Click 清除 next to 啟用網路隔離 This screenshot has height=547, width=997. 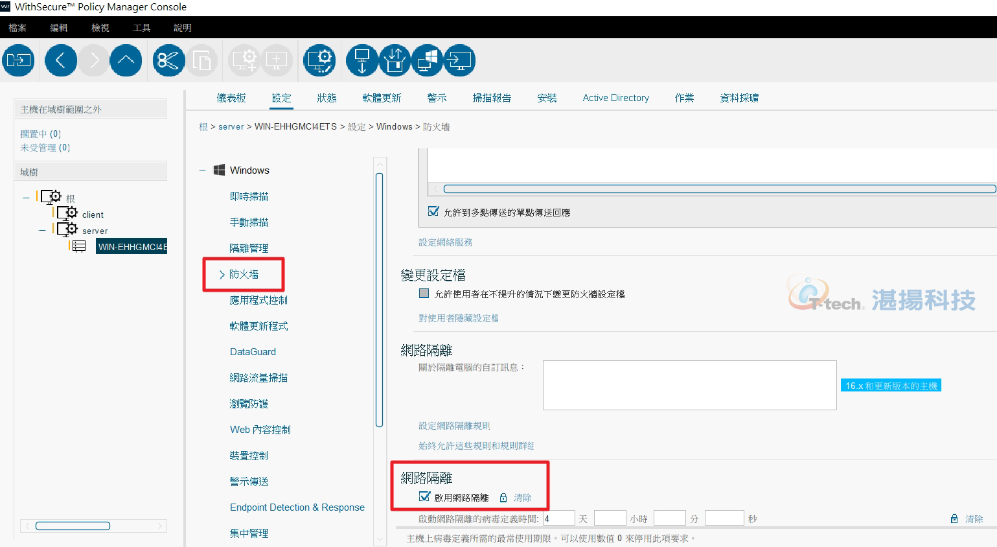522,498
